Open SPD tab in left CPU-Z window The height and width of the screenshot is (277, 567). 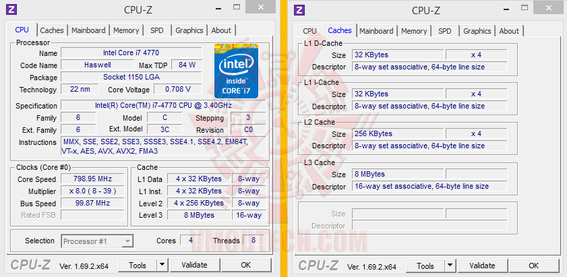[x=157, y=30]
